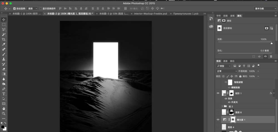Screen dimensions: 278x132
Task: Select the Zoom tool
Action: pos(4,114)
